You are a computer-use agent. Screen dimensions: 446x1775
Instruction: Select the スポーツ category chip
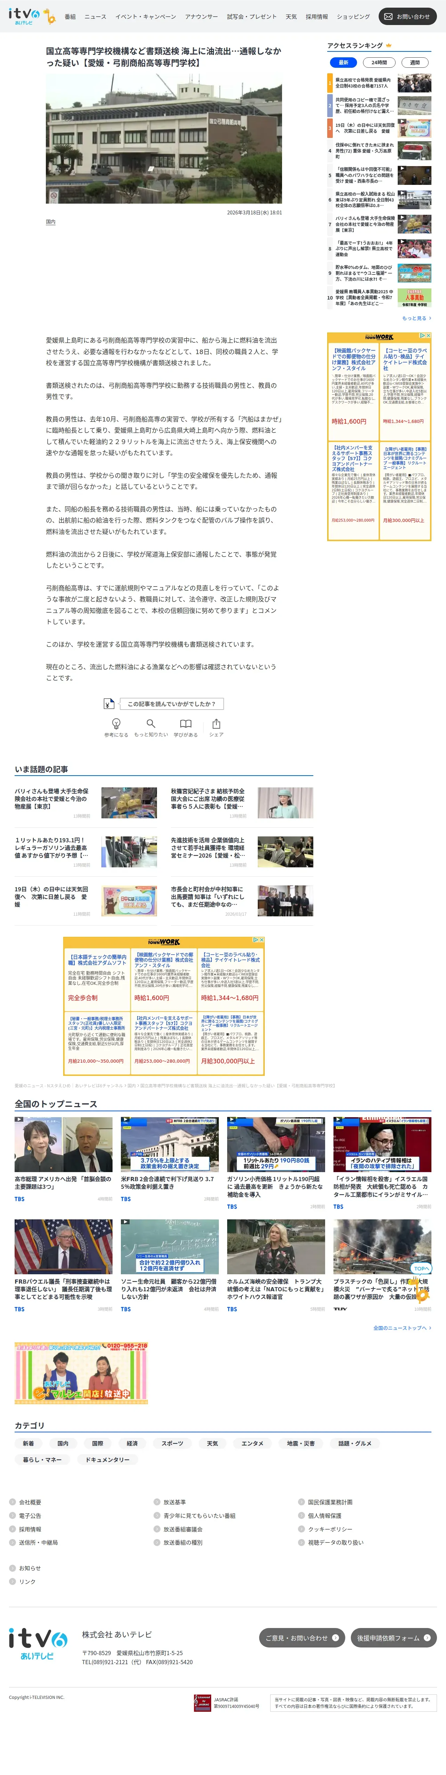173,1443
